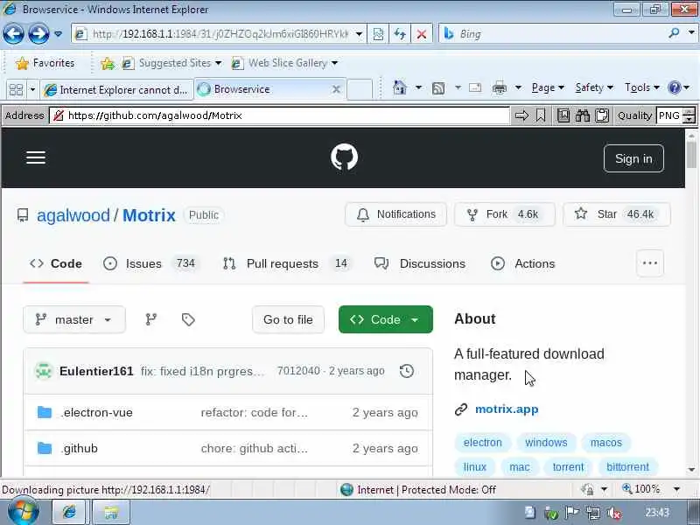
Task: Click the Sign in button
Action: 633,158
